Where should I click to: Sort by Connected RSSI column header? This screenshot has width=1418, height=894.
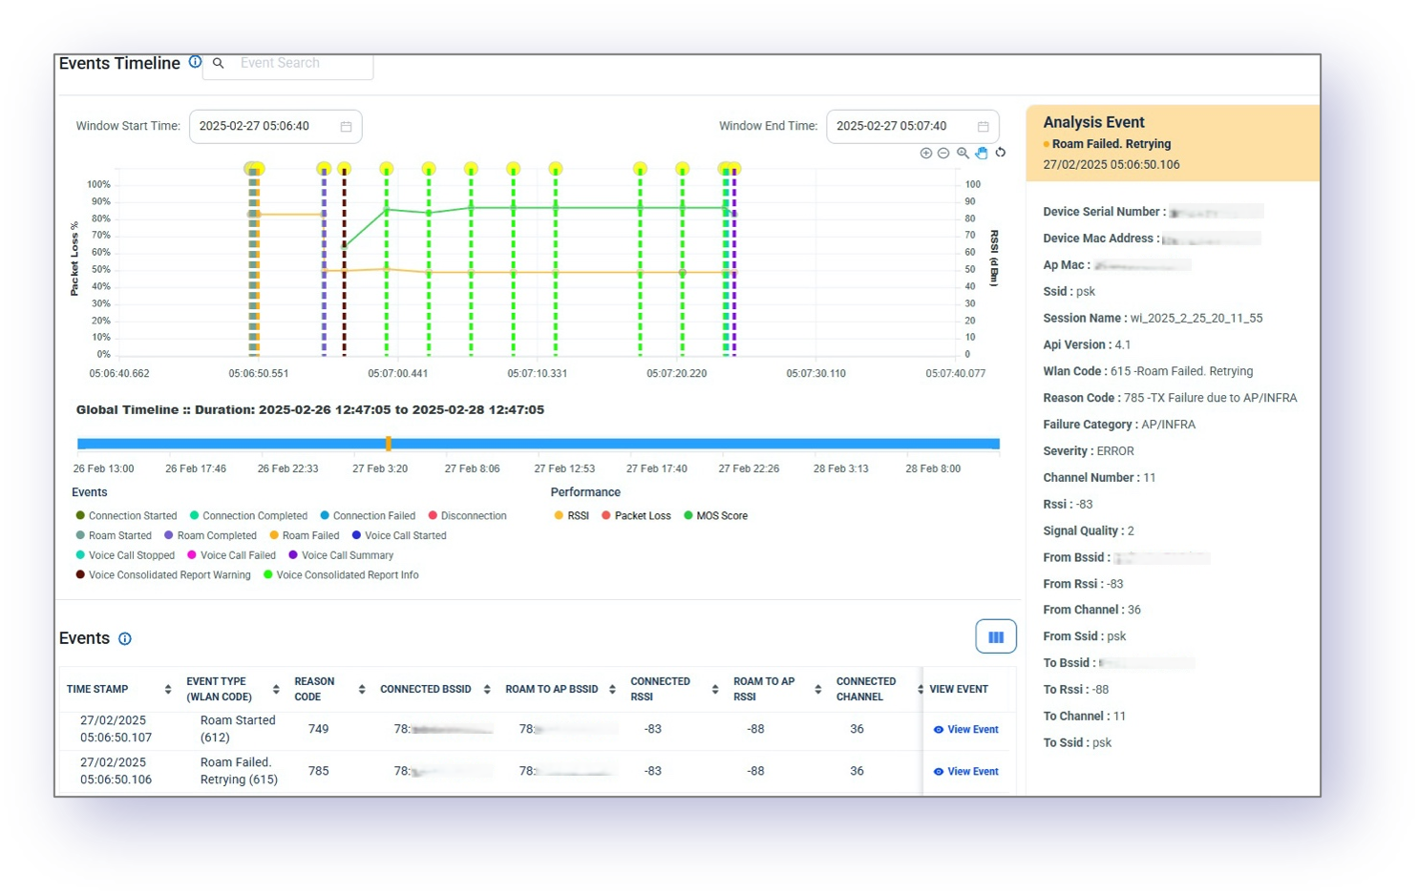715,689
